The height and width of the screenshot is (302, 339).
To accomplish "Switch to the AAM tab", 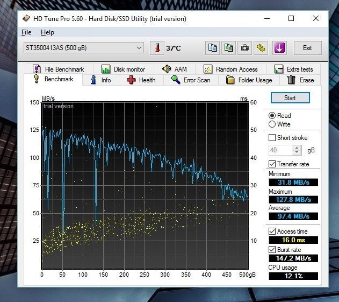I will [x=175, y=69].
